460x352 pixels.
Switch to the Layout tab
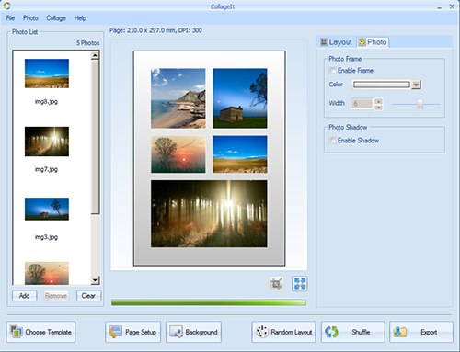[337, 42]
